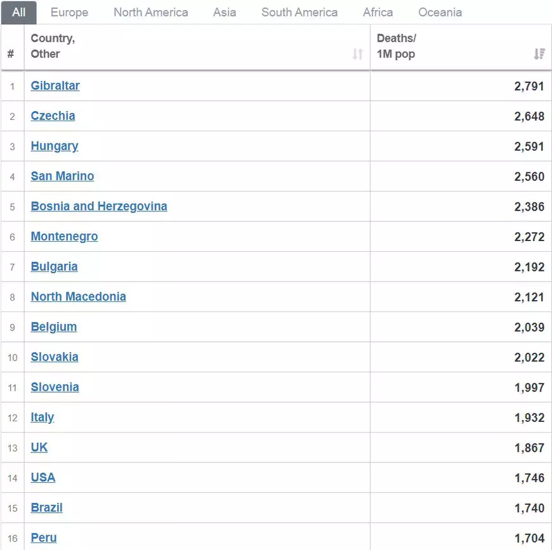552x550 pixels.
Task: Click the Belgium link
Action: point(54,327)
